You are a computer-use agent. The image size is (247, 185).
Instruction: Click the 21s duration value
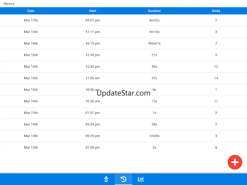tap(154, 55)
